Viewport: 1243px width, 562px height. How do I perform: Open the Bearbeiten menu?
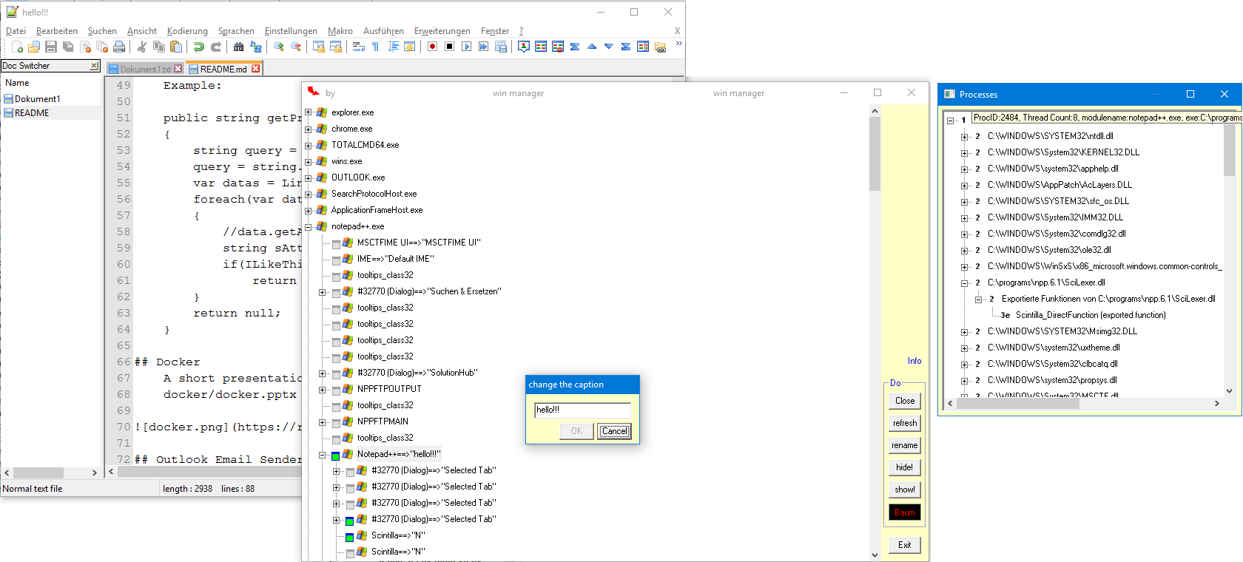coord(57,31)
